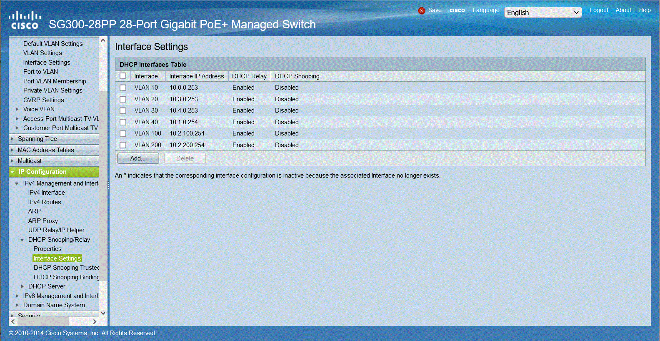Click the DHCP Relay column header
The image size is (660, 341).
(x=249, y=76)
